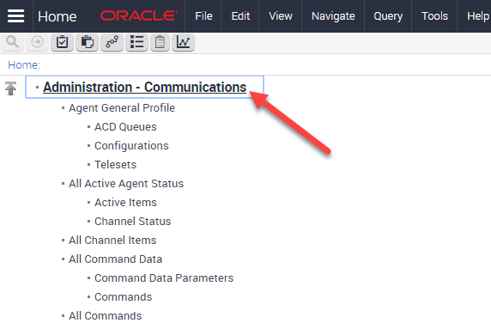Click the clipboard checkmark toolbar icon
The width and height of the screenshot is (491, 323).
coord(62,42)
